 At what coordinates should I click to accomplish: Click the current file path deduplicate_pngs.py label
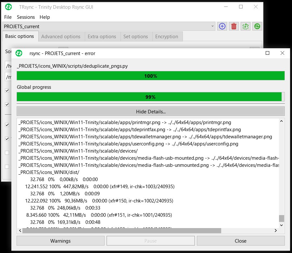click(x=72, y=66)
